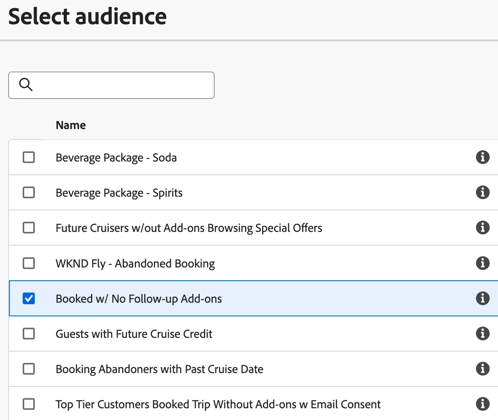The width and height of the screenshot is (498, 420).
Task: View info for WKND Fly - Abandoned Booking
Action: click(x=483, y=263)
